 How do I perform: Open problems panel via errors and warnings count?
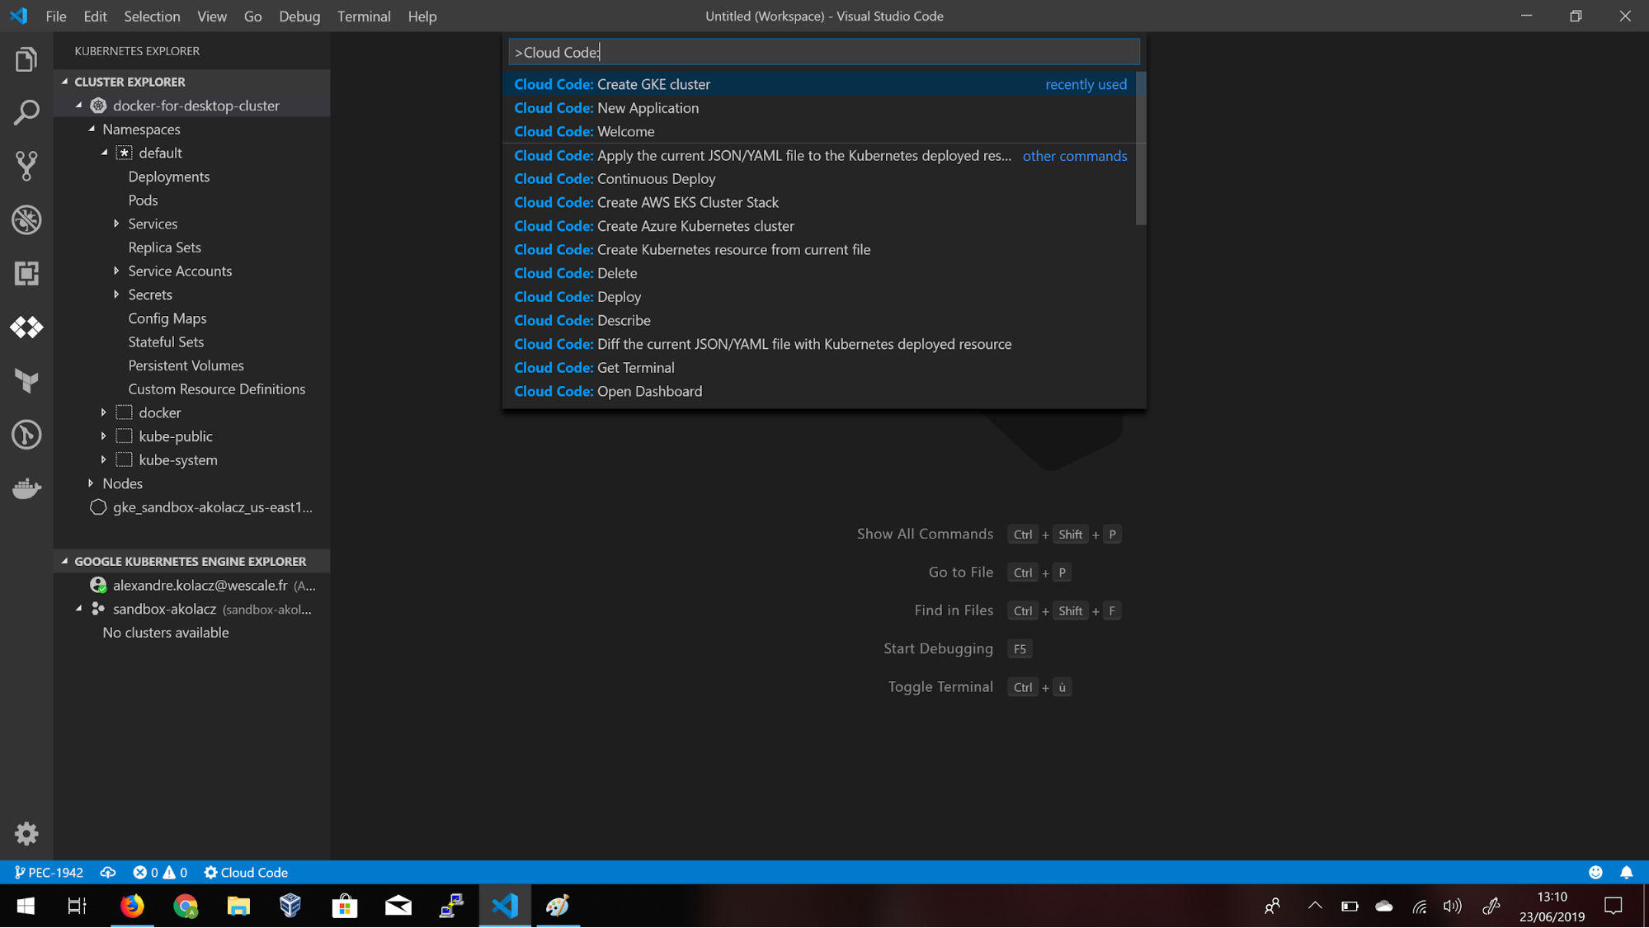(x=160, y=872)
